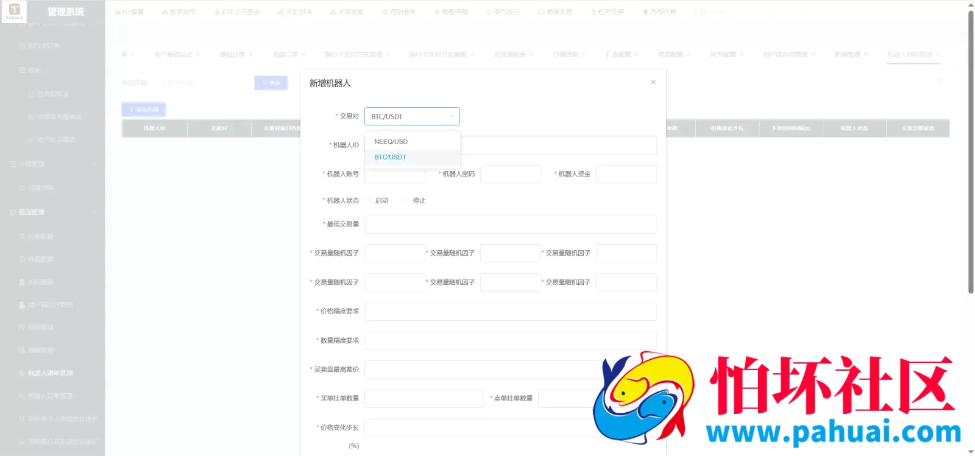Expand the 行情管理 sidebar group
Image resolution: width=975 pixels, height=456 pixels.
pos(52,164)
